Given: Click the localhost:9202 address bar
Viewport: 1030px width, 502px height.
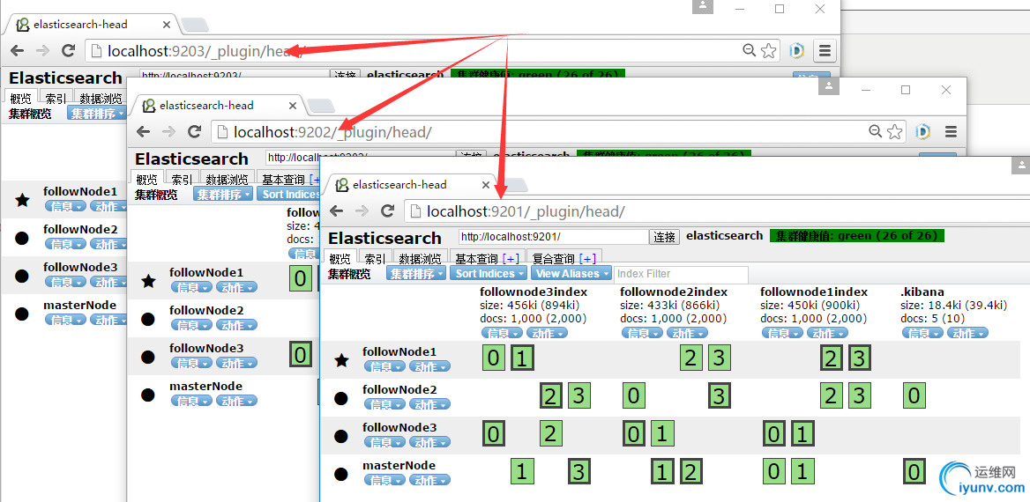Looking at the screenshot, I should 558,131.
